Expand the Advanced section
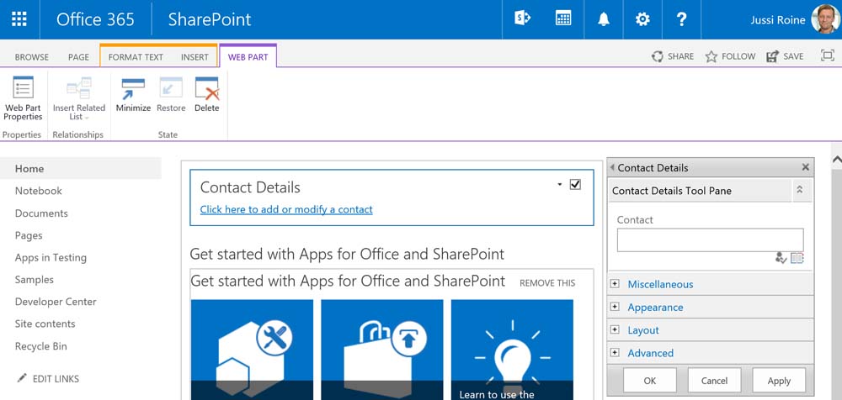 (615, 353)
